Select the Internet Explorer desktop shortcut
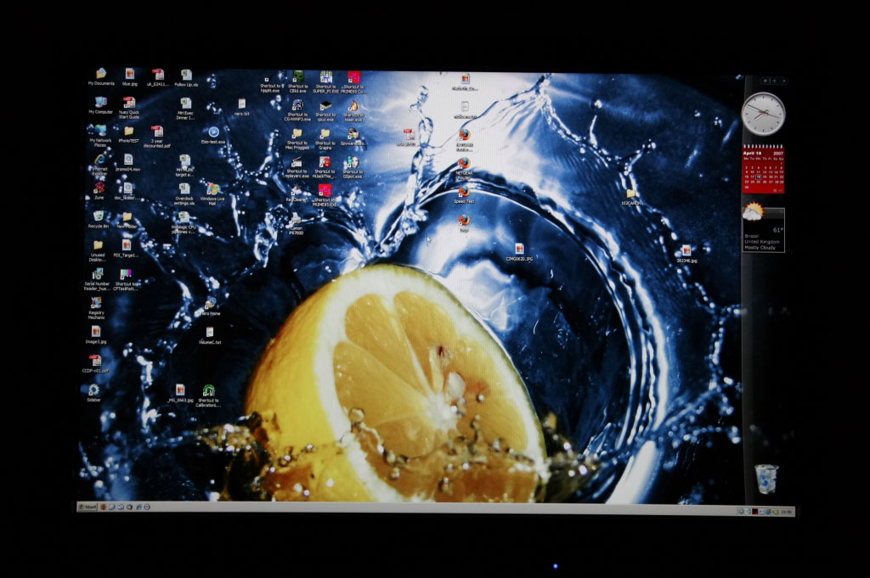870x578 pixels. pyautogui.click(x=99, y=160)
